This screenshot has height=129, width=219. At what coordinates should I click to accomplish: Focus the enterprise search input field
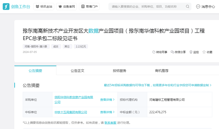coord(147,7)
